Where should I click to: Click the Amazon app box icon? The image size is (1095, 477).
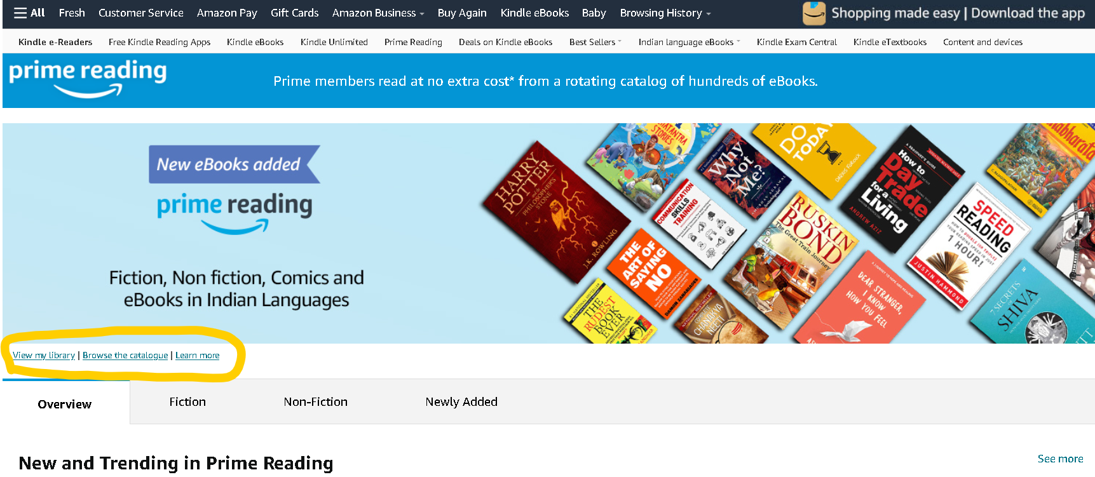coord(813,13)
